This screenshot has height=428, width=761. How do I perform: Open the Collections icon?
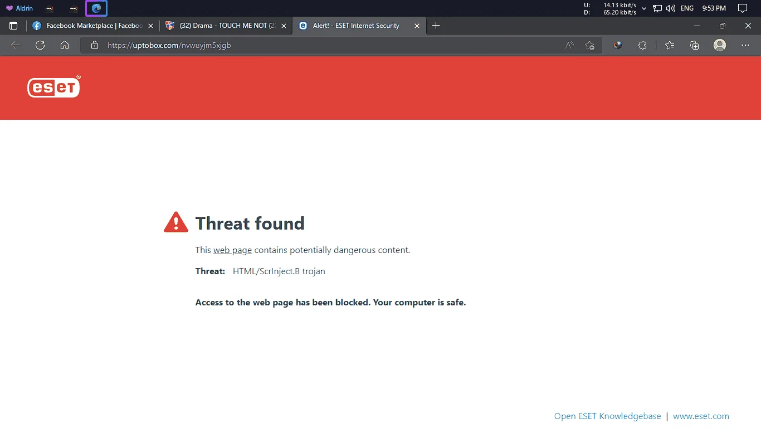[x=694, y=45]
